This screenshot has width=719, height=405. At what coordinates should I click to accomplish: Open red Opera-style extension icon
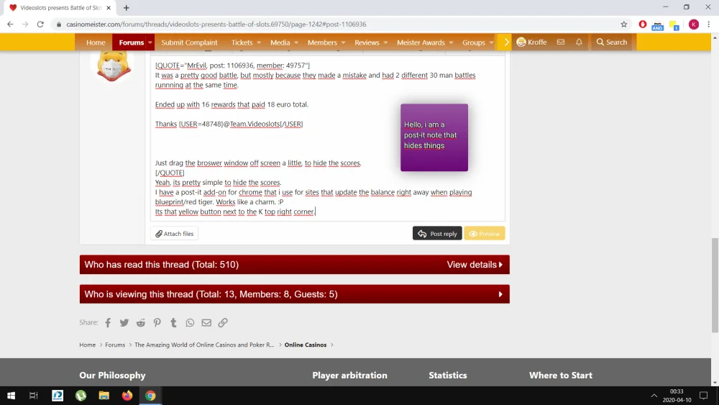click(x=642, y=24)
